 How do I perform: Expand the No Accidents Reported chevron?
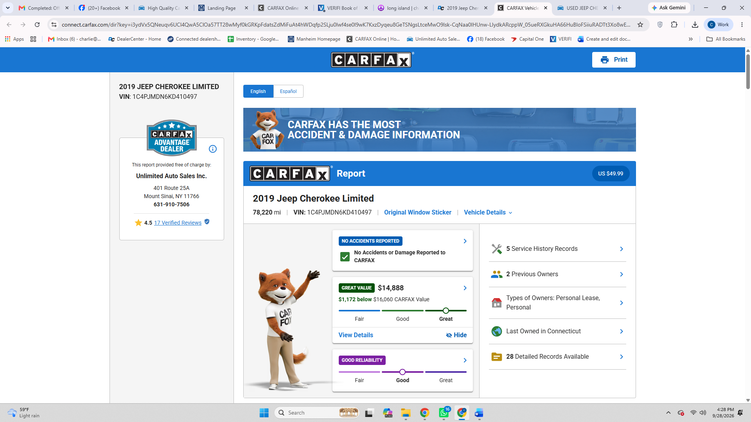[465, 241]
